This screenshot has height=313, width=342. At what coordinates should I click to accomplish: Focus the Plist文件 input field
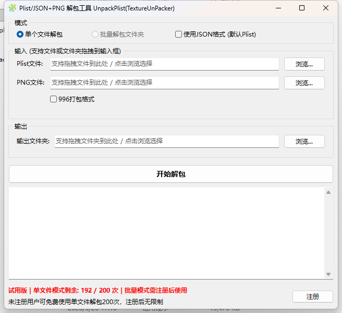coord(165,64)
